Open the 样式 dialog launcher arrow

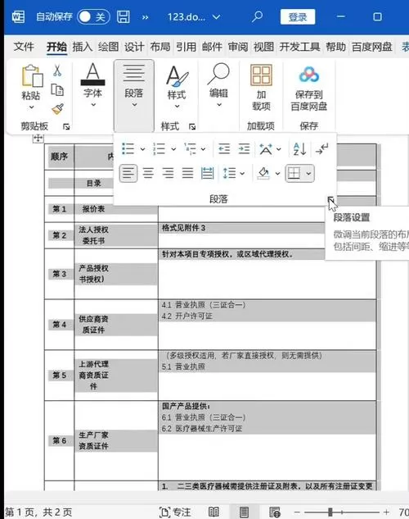[192, 126]
